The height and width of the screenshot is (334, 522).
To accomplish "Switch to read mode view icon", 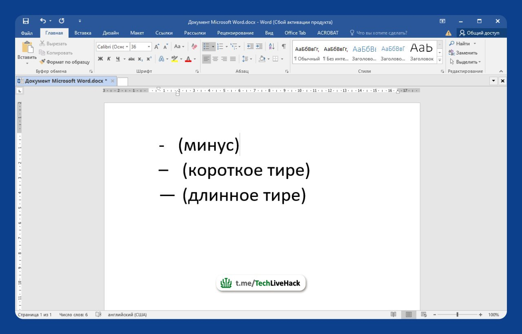I will (393, 314).
